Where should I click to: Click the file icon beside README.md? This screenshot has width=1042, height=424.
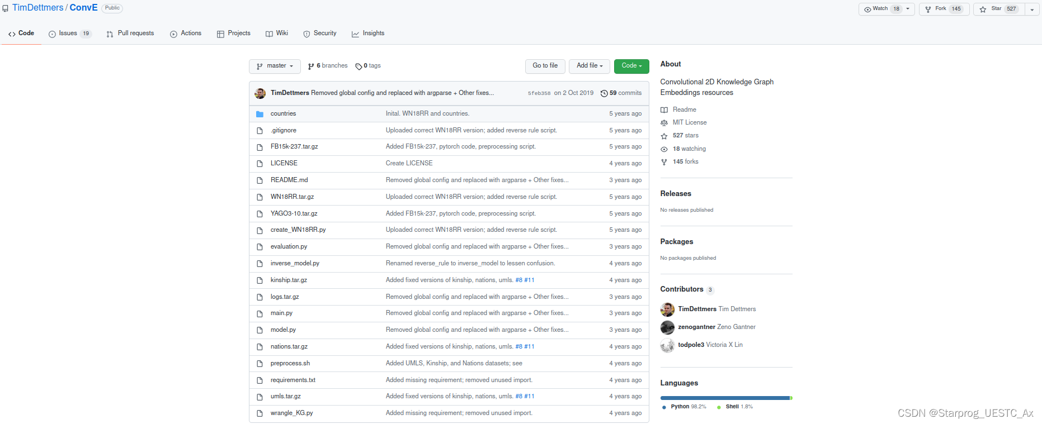coord(260,180)
